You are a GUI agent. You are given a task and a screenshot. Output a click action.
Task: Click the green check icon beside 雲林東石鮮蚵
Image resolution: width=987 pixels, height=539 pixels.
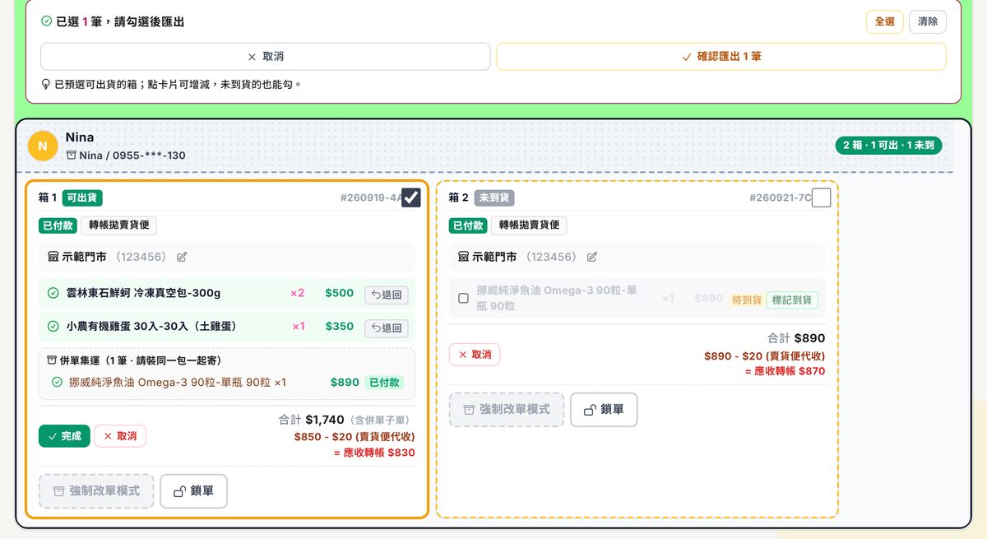point(53,293)
